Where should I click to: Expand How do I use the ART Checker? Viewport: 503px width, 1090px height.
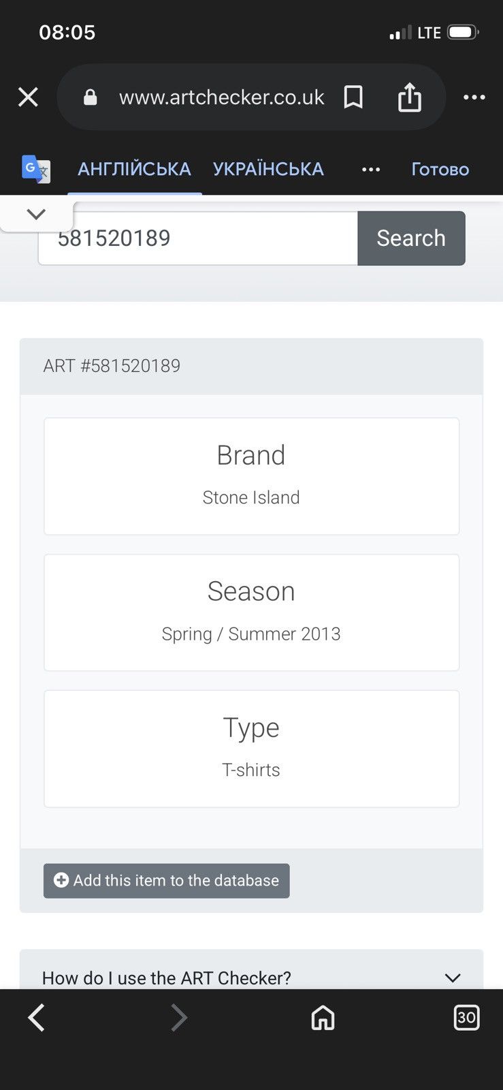[251, 978]
